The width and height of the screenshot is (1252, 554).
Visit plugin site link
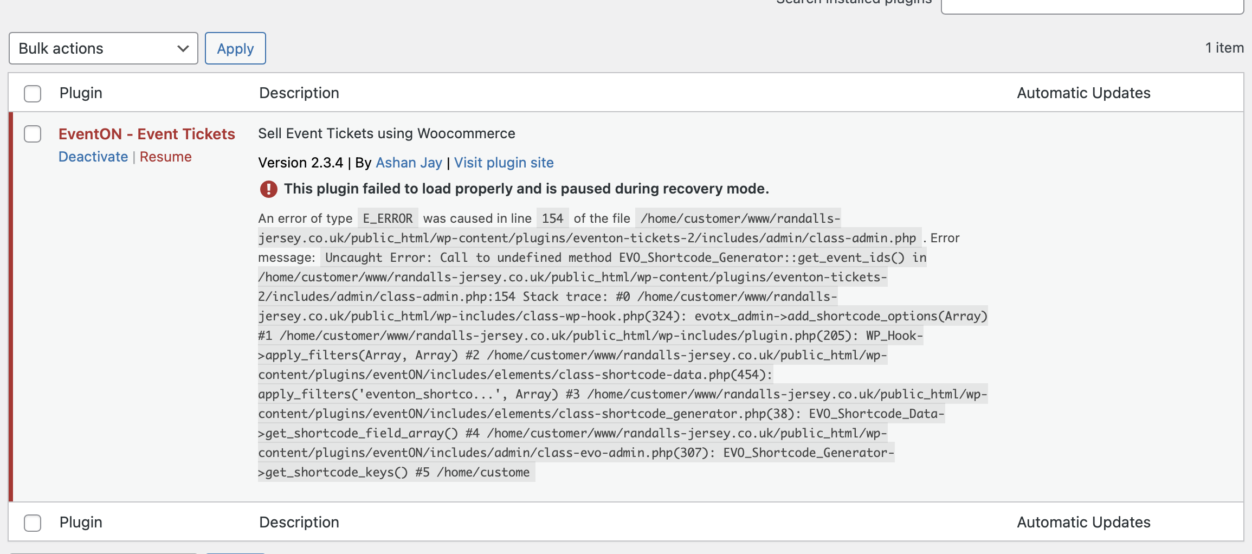point(504,163)
